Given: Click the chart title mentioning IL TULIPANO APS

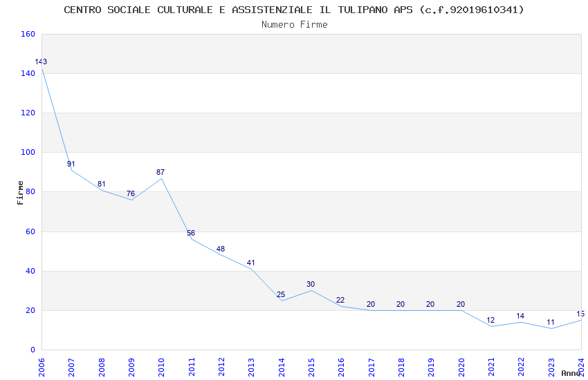Looking at the screenshot, I should point(293,10).
